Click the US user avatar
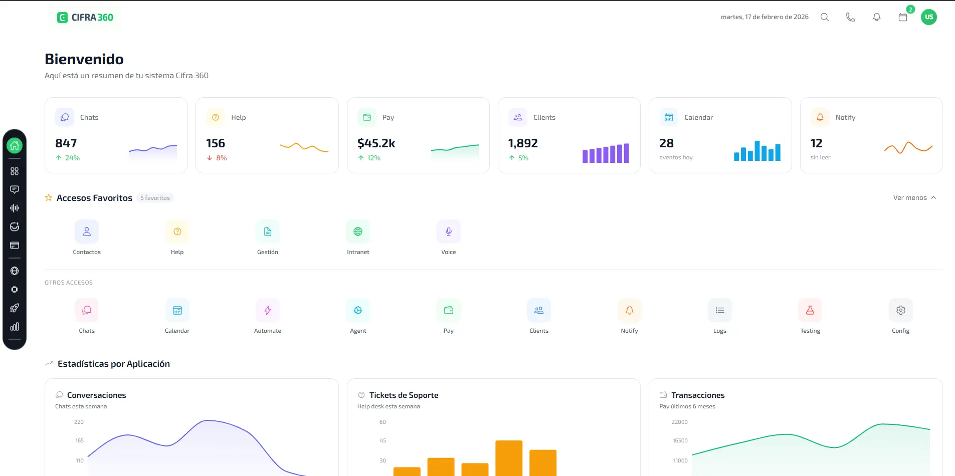The image size is (955, 476). (929, 17)
